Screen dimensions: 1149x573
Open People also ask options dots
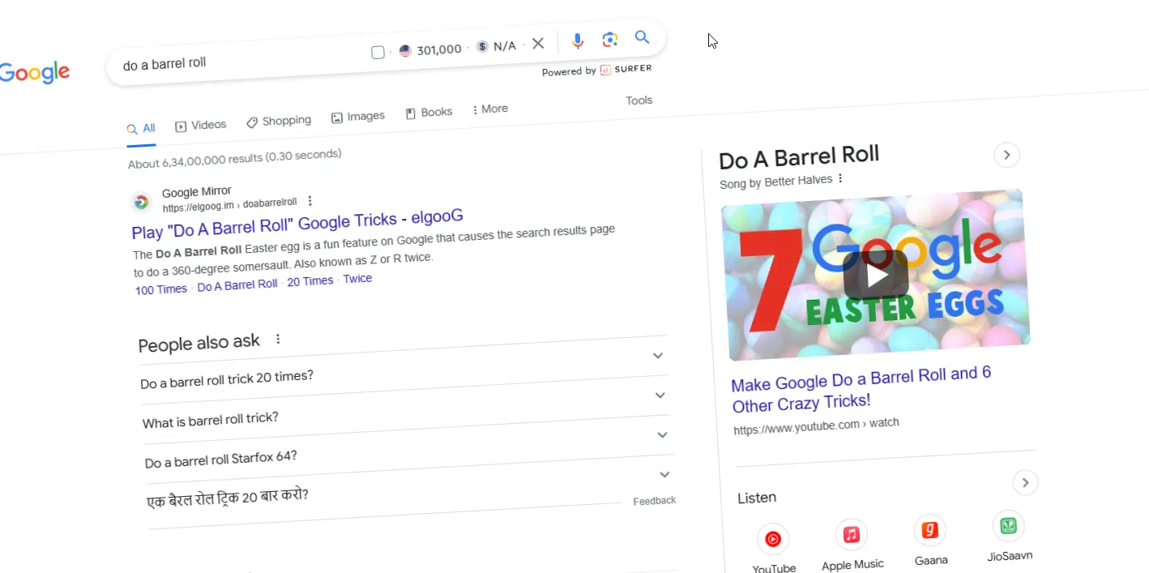click(x=278, y=339)
